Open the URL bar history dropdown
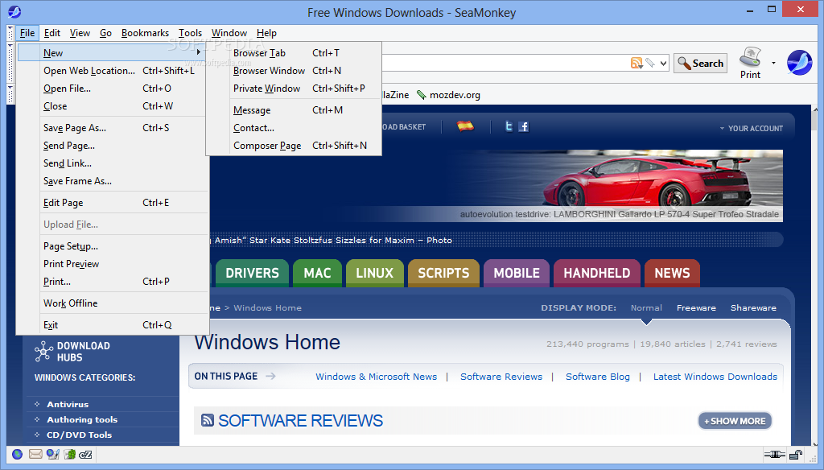The width and height of the screenshot is (824, 470). [x=663, y=63]
